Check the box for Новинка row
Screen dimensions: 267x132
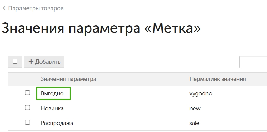pos(28,108)
